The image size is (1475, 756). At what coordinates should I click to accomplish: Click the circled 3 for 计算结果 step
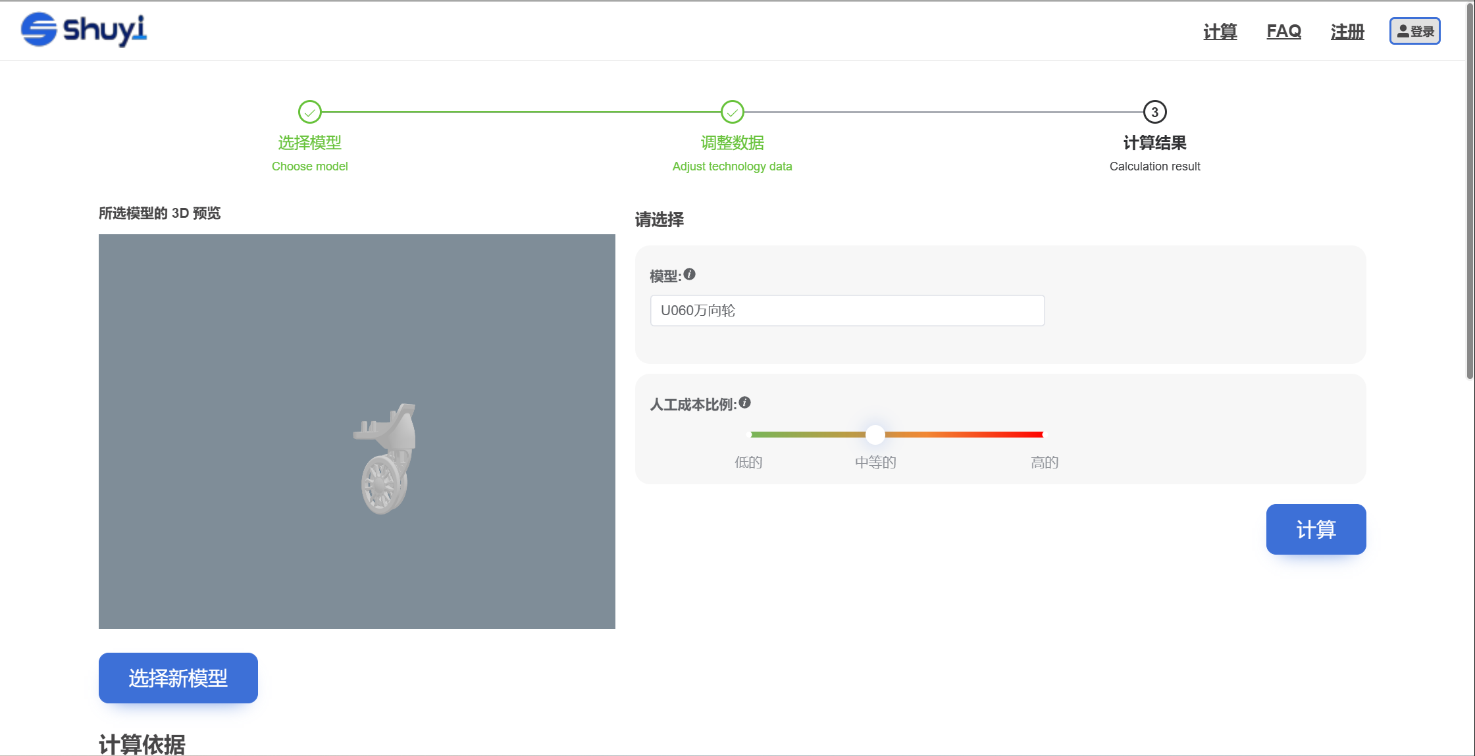point(1154,112)
